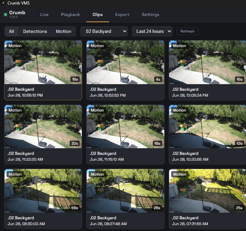Viewport: 246px width, 231px height.
Task: Open clip thumbnail from 11:15:12 AM
Action: [125, 126]
